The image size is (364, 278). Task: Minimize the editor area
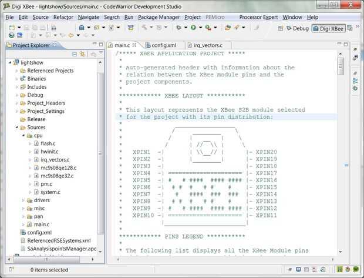339,43
